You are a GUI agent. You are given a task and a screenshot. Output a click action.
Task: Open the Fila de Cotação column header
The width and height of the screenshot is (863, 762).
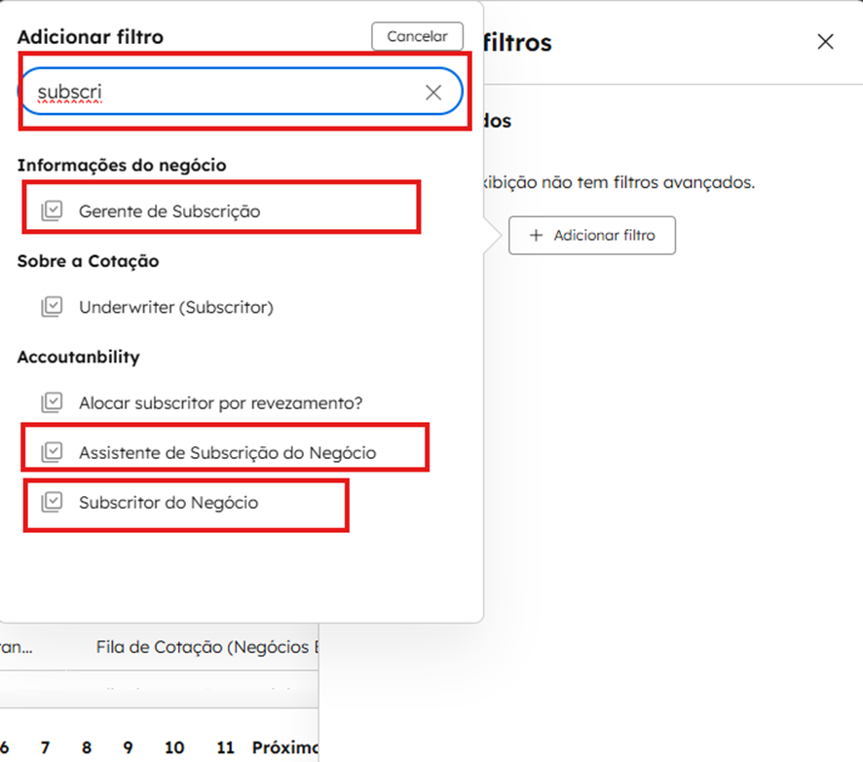point(206,647)
